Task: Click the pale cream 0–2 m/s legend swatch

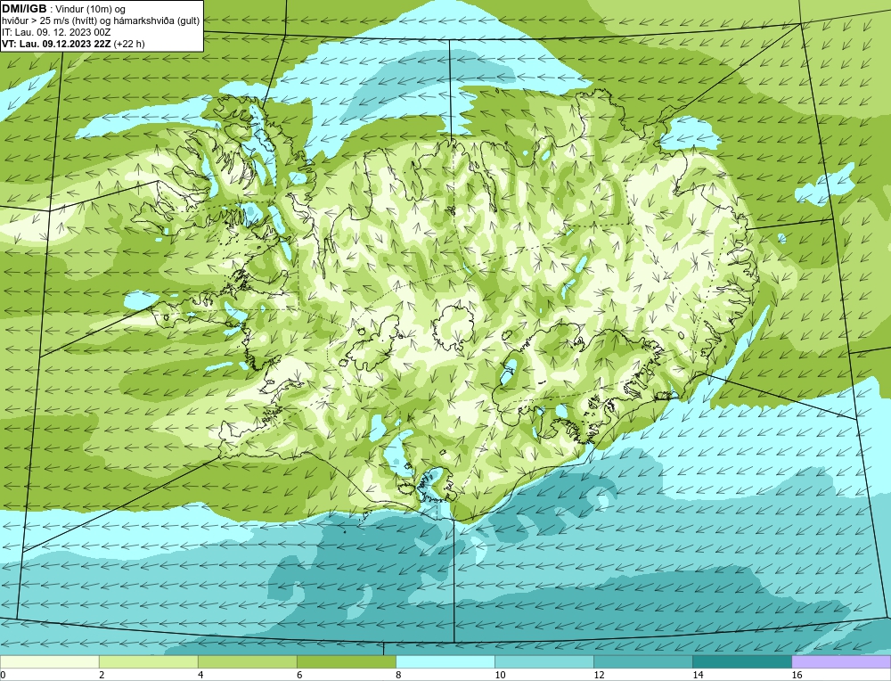Action: pos(49,661)
